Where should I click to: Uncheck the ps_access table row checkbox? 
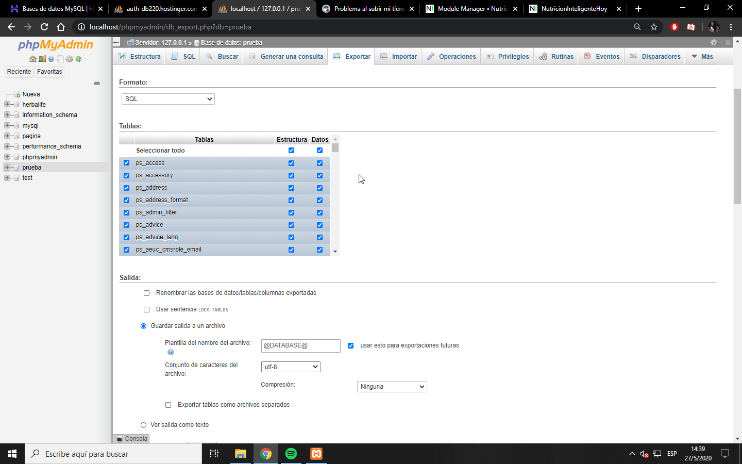click(127, 163)
